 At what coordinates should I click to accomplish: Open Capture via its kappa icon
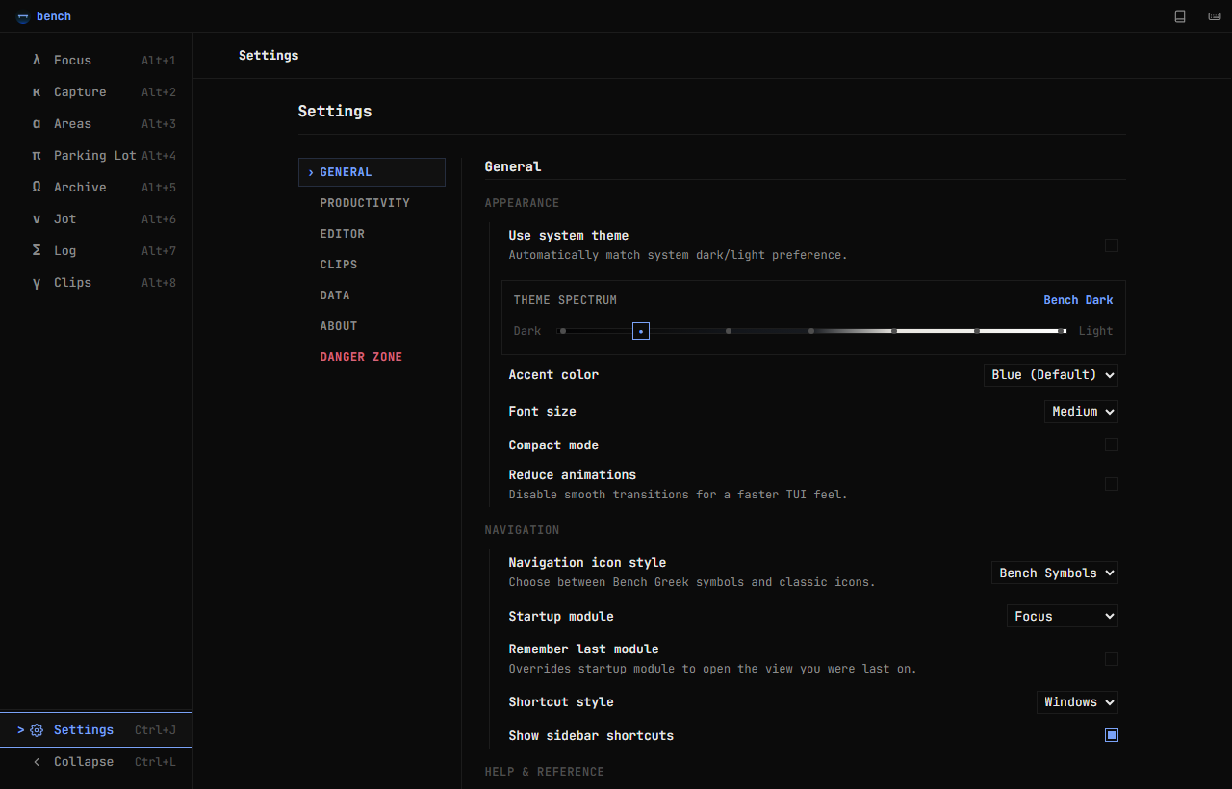pyautogui.click(x=37, y=91)
